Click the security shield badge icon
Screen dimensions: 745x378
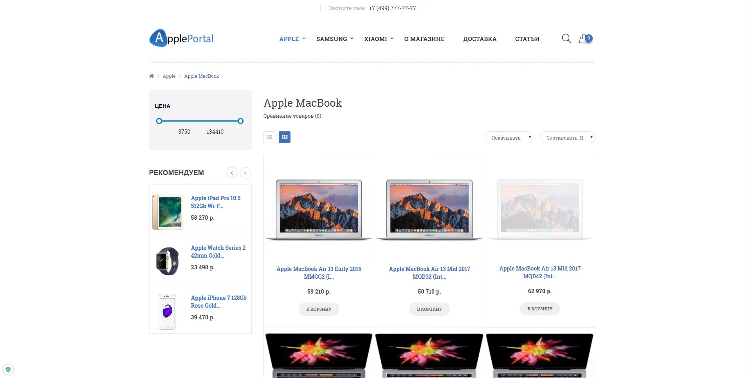coord(8,369)
